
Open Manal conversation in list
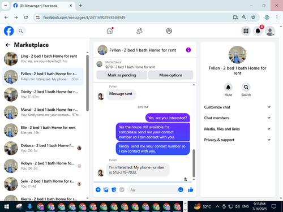43,112
